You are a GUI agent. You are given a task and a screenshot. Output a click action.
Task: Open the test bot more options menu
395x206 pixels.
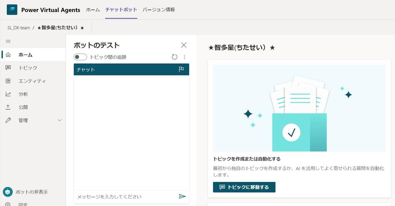point(184,57)
